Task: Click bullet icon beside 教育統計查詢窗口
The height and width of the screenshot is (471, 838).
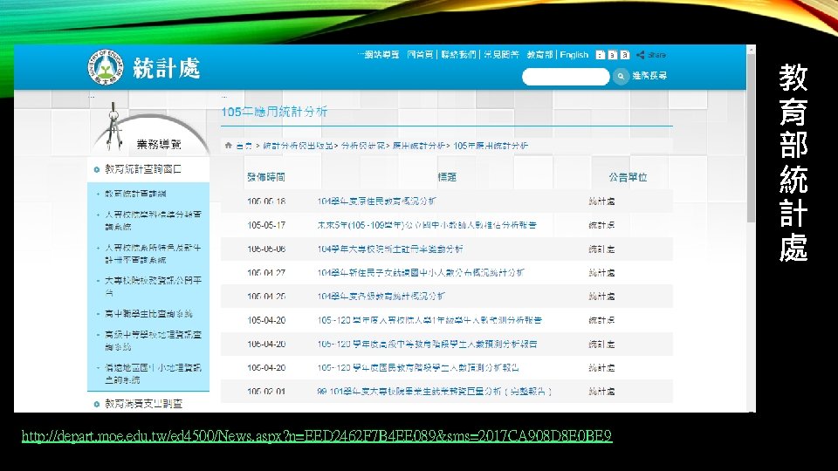Action: (97, 170)
